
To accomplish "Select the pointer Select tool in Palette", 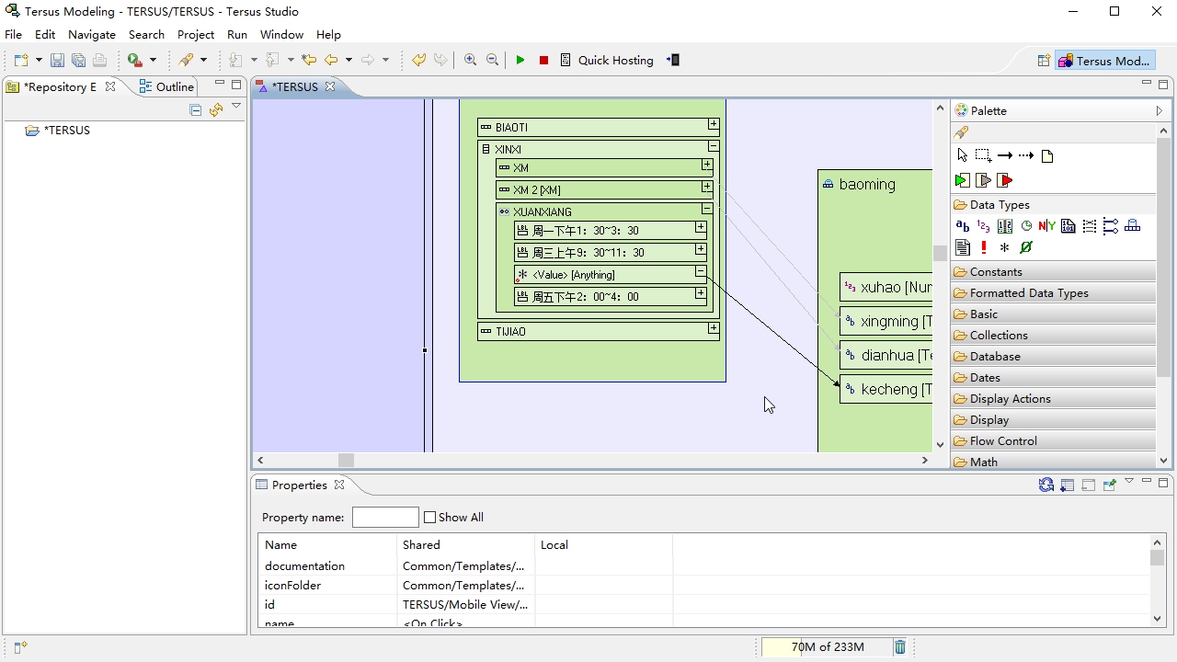I will (x=962, y=155).
